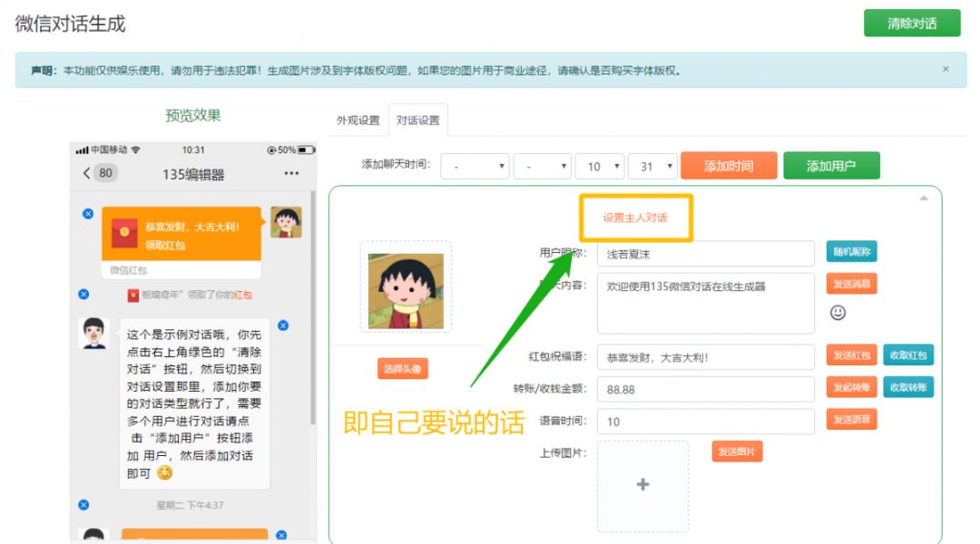The image size is (980, 544).
Task: Click the battery icon in preview status bar
Action: click(x=307, y=150)
